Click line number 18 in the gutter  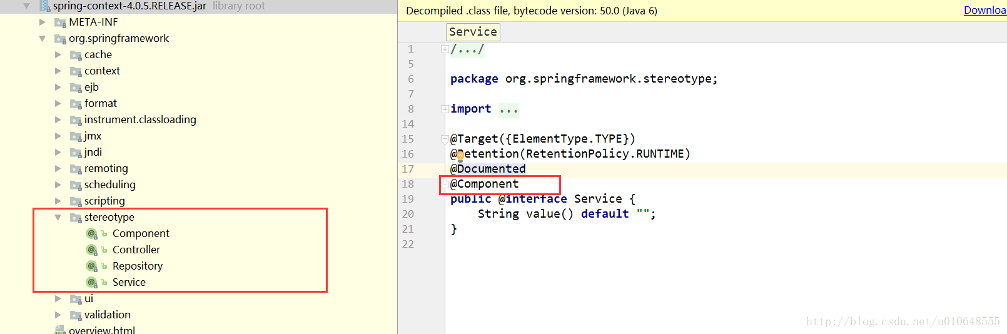pos(408,184)
